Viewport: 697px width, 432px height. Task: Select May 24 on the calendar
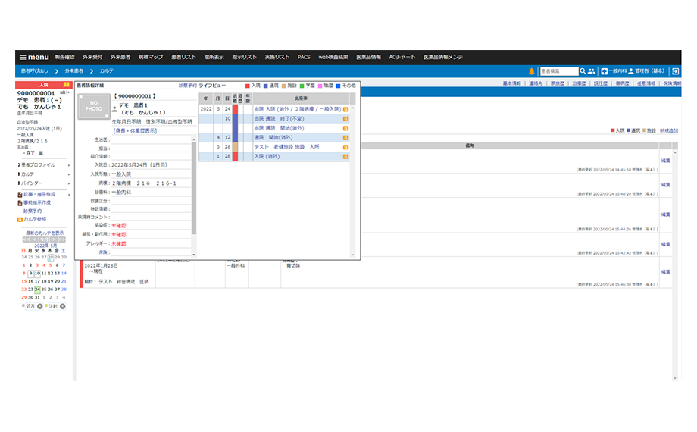tap(37, 289)
